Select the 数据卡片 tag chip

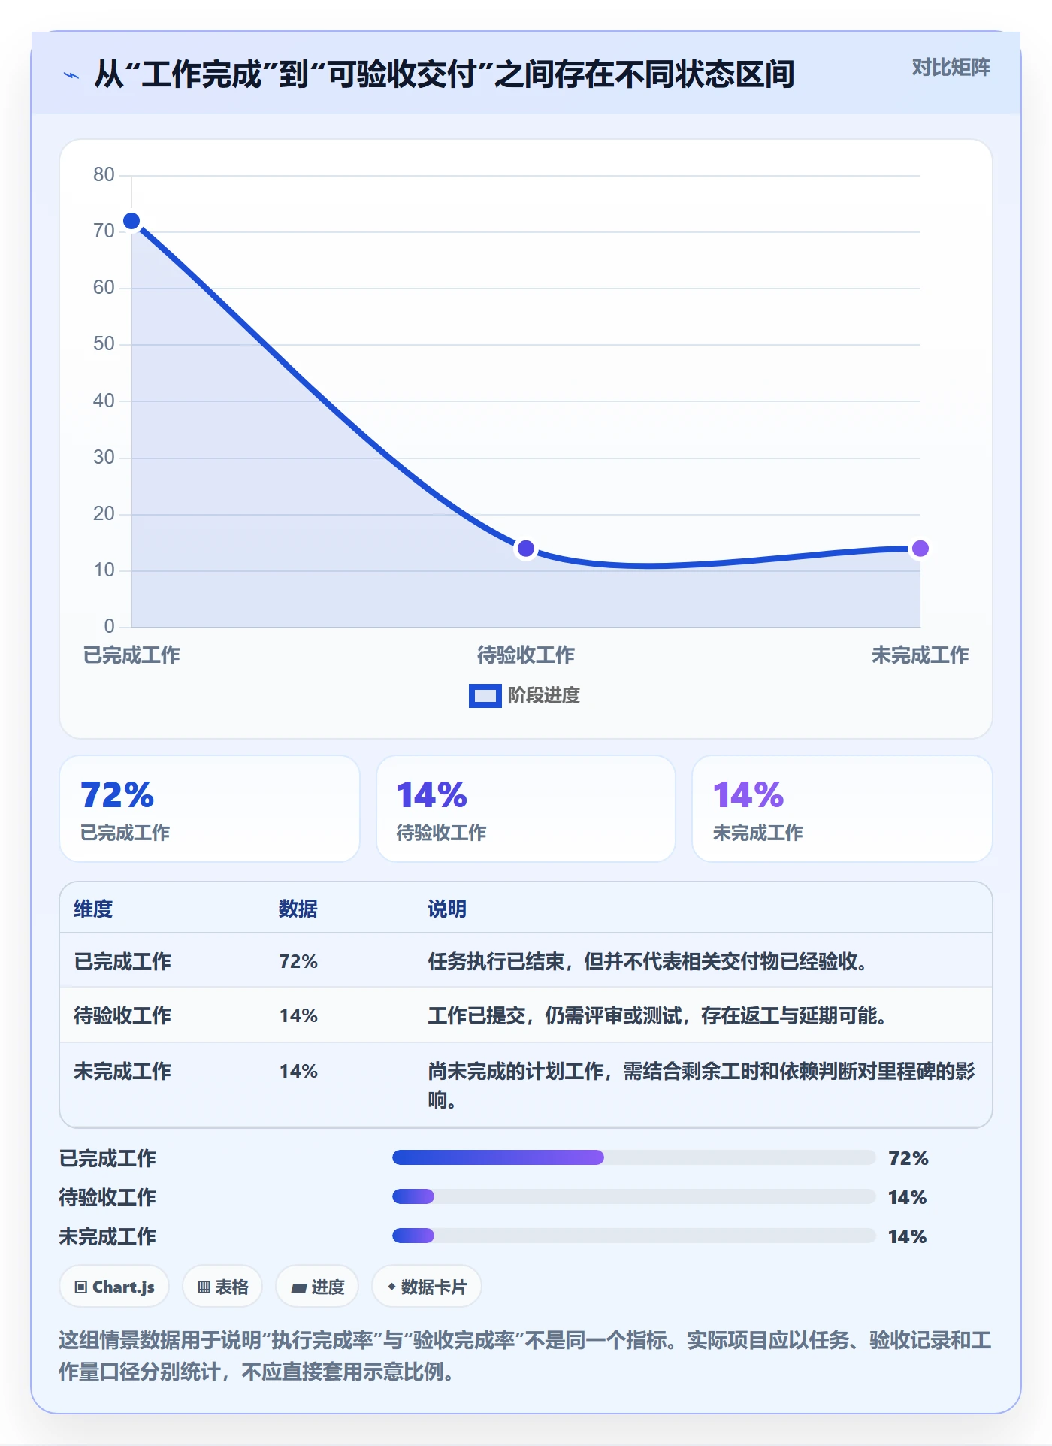426,1287
